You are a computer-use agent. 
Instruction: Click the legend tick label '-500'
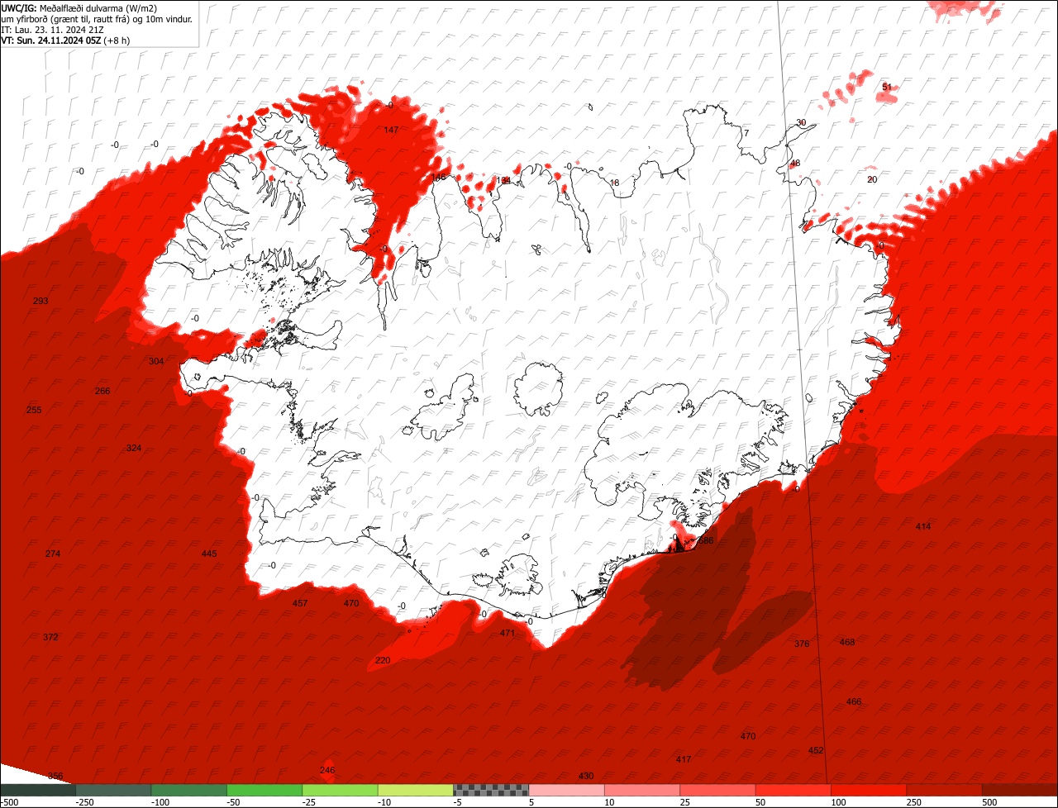(x=9, y=802)
